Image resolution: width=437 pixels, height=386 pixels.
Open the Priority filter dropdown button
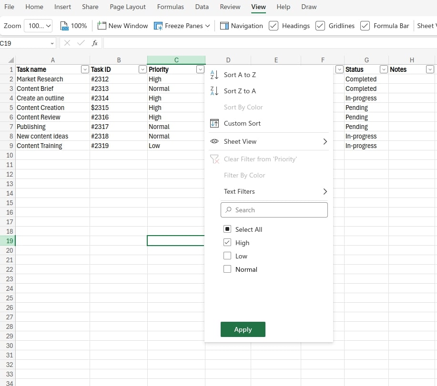(x=200, y=69)
